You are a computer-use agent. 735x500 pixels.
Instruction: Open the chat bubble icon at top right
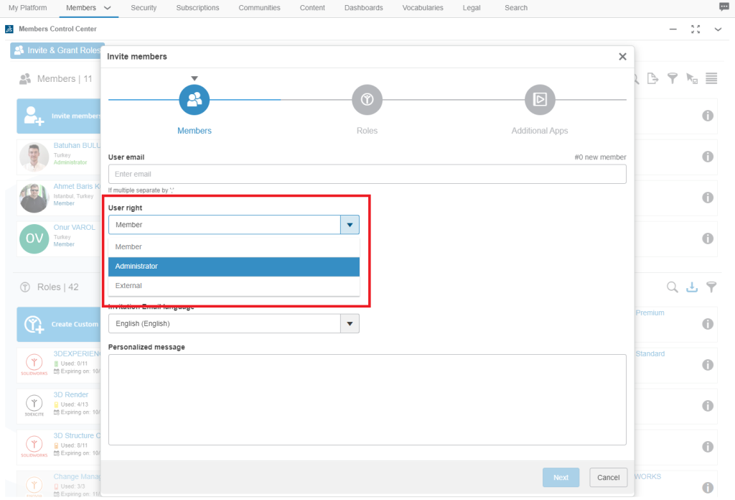click(724, 7)
